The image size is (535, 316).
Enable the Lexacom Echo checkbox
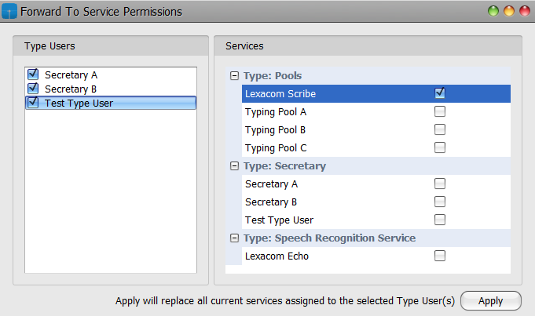[440, 256]
